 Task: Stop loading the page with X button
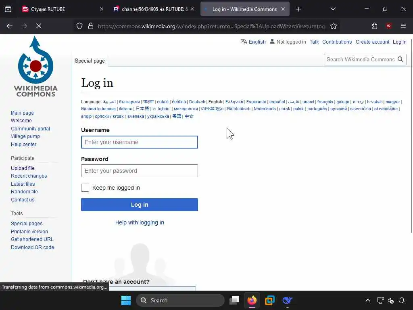click(38, 26)
